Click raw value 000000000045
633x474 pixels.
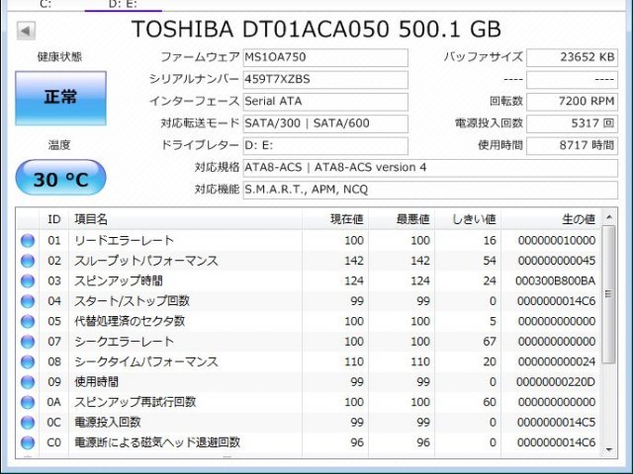coord(557,261)
